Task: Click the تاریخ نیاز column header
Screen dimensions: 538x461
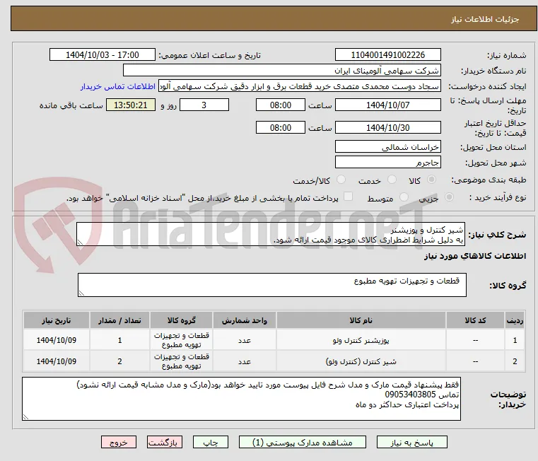Action: click(x=57, y=320)
